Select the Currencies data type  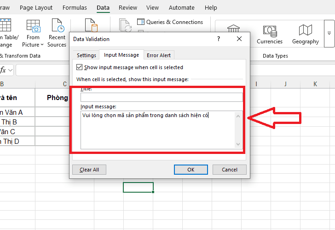pos(270,34)
